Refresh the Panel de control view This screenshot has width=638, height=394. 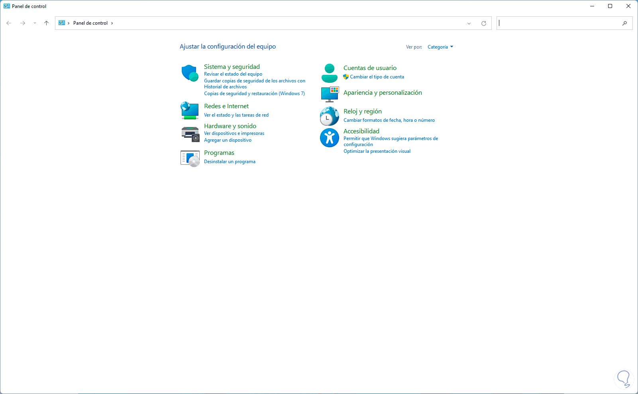(x=484, y=23)
